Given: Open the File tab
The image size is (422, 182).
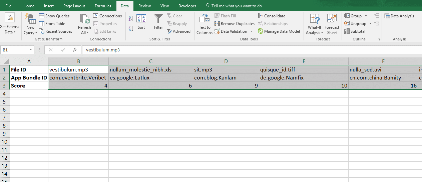Looking at the screenshot, I should (x=8, y=6).
